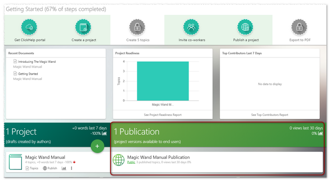Click the 1 Publication heading
Viewport: 329px width, 180px height.
136,132
